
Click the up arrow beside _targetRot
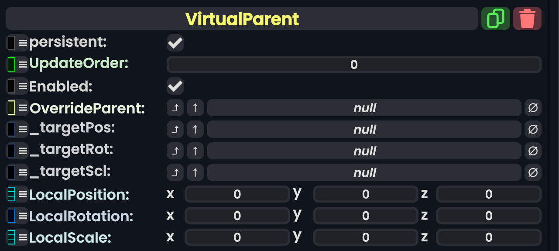point(195,151)
